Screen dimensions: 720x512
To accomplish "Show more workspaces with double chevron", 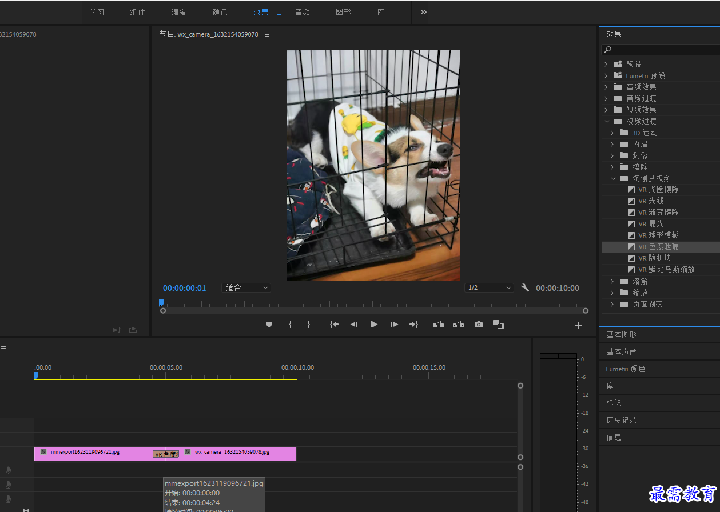I will coord(424,12).
